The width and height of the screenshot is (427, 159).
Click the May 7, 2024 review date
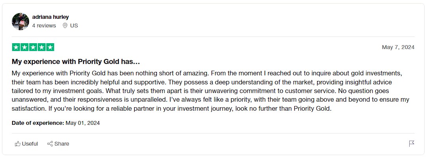coord(398,47)
